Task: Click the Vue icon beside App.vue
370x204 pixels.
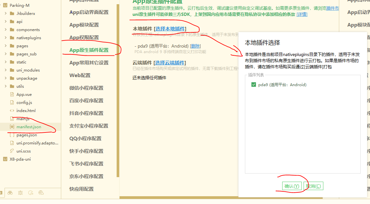Action: 12,95
